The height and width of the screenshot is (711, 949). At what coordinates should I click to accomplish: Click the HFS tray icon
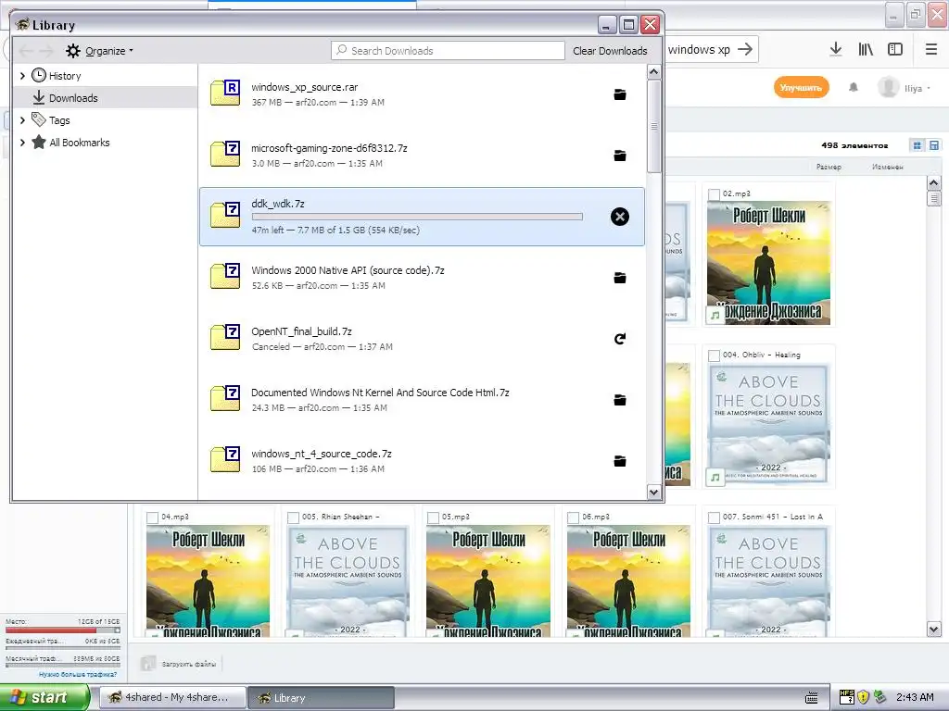[x=847, y=697]
